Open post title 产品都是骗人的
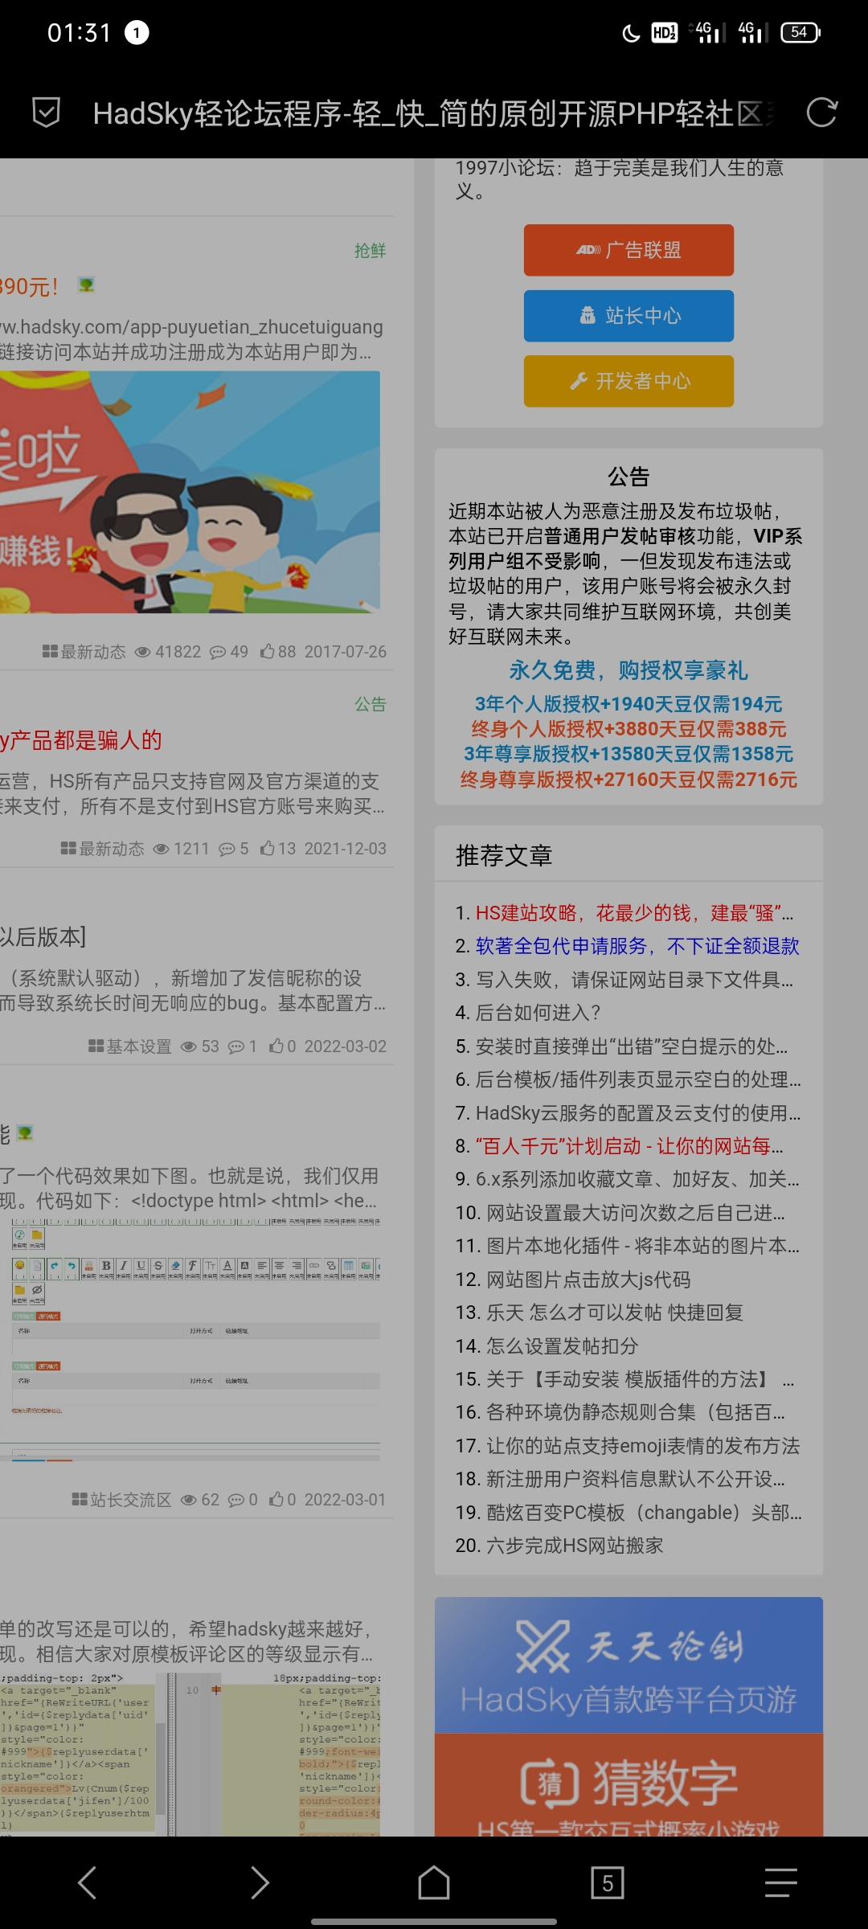The image size is (868, 1929). click(x=81, y=740)
